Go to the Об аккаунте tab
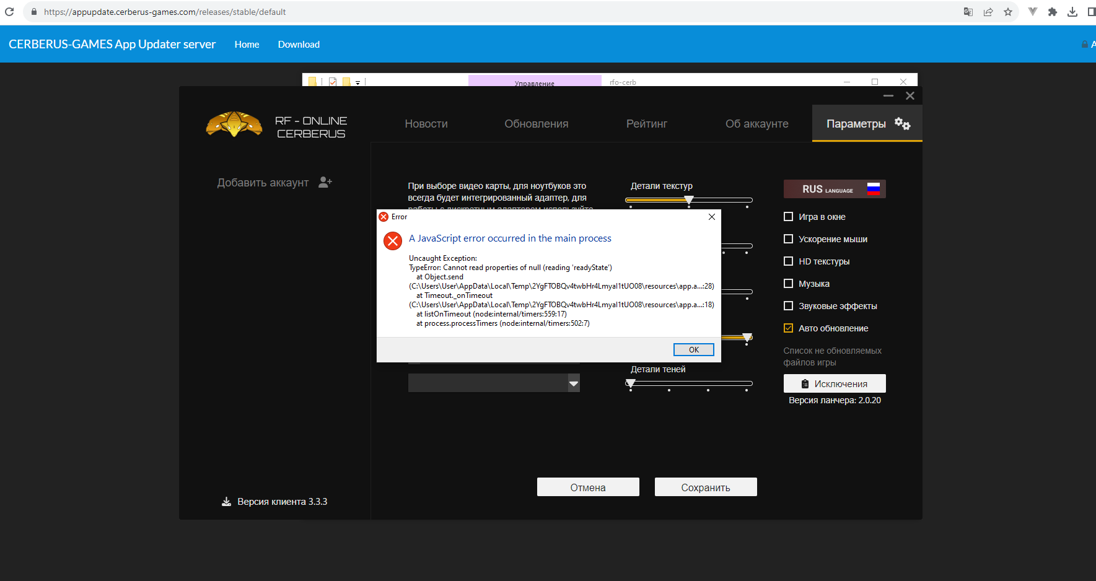Image resolution: width=1096 pixels, height=581 pixels. 757,124
